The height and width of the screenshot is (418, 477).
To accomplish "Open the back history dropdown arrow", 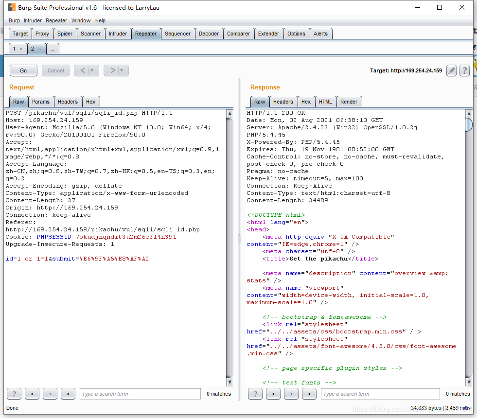I will pyautogui.click(x=92, y=70).
